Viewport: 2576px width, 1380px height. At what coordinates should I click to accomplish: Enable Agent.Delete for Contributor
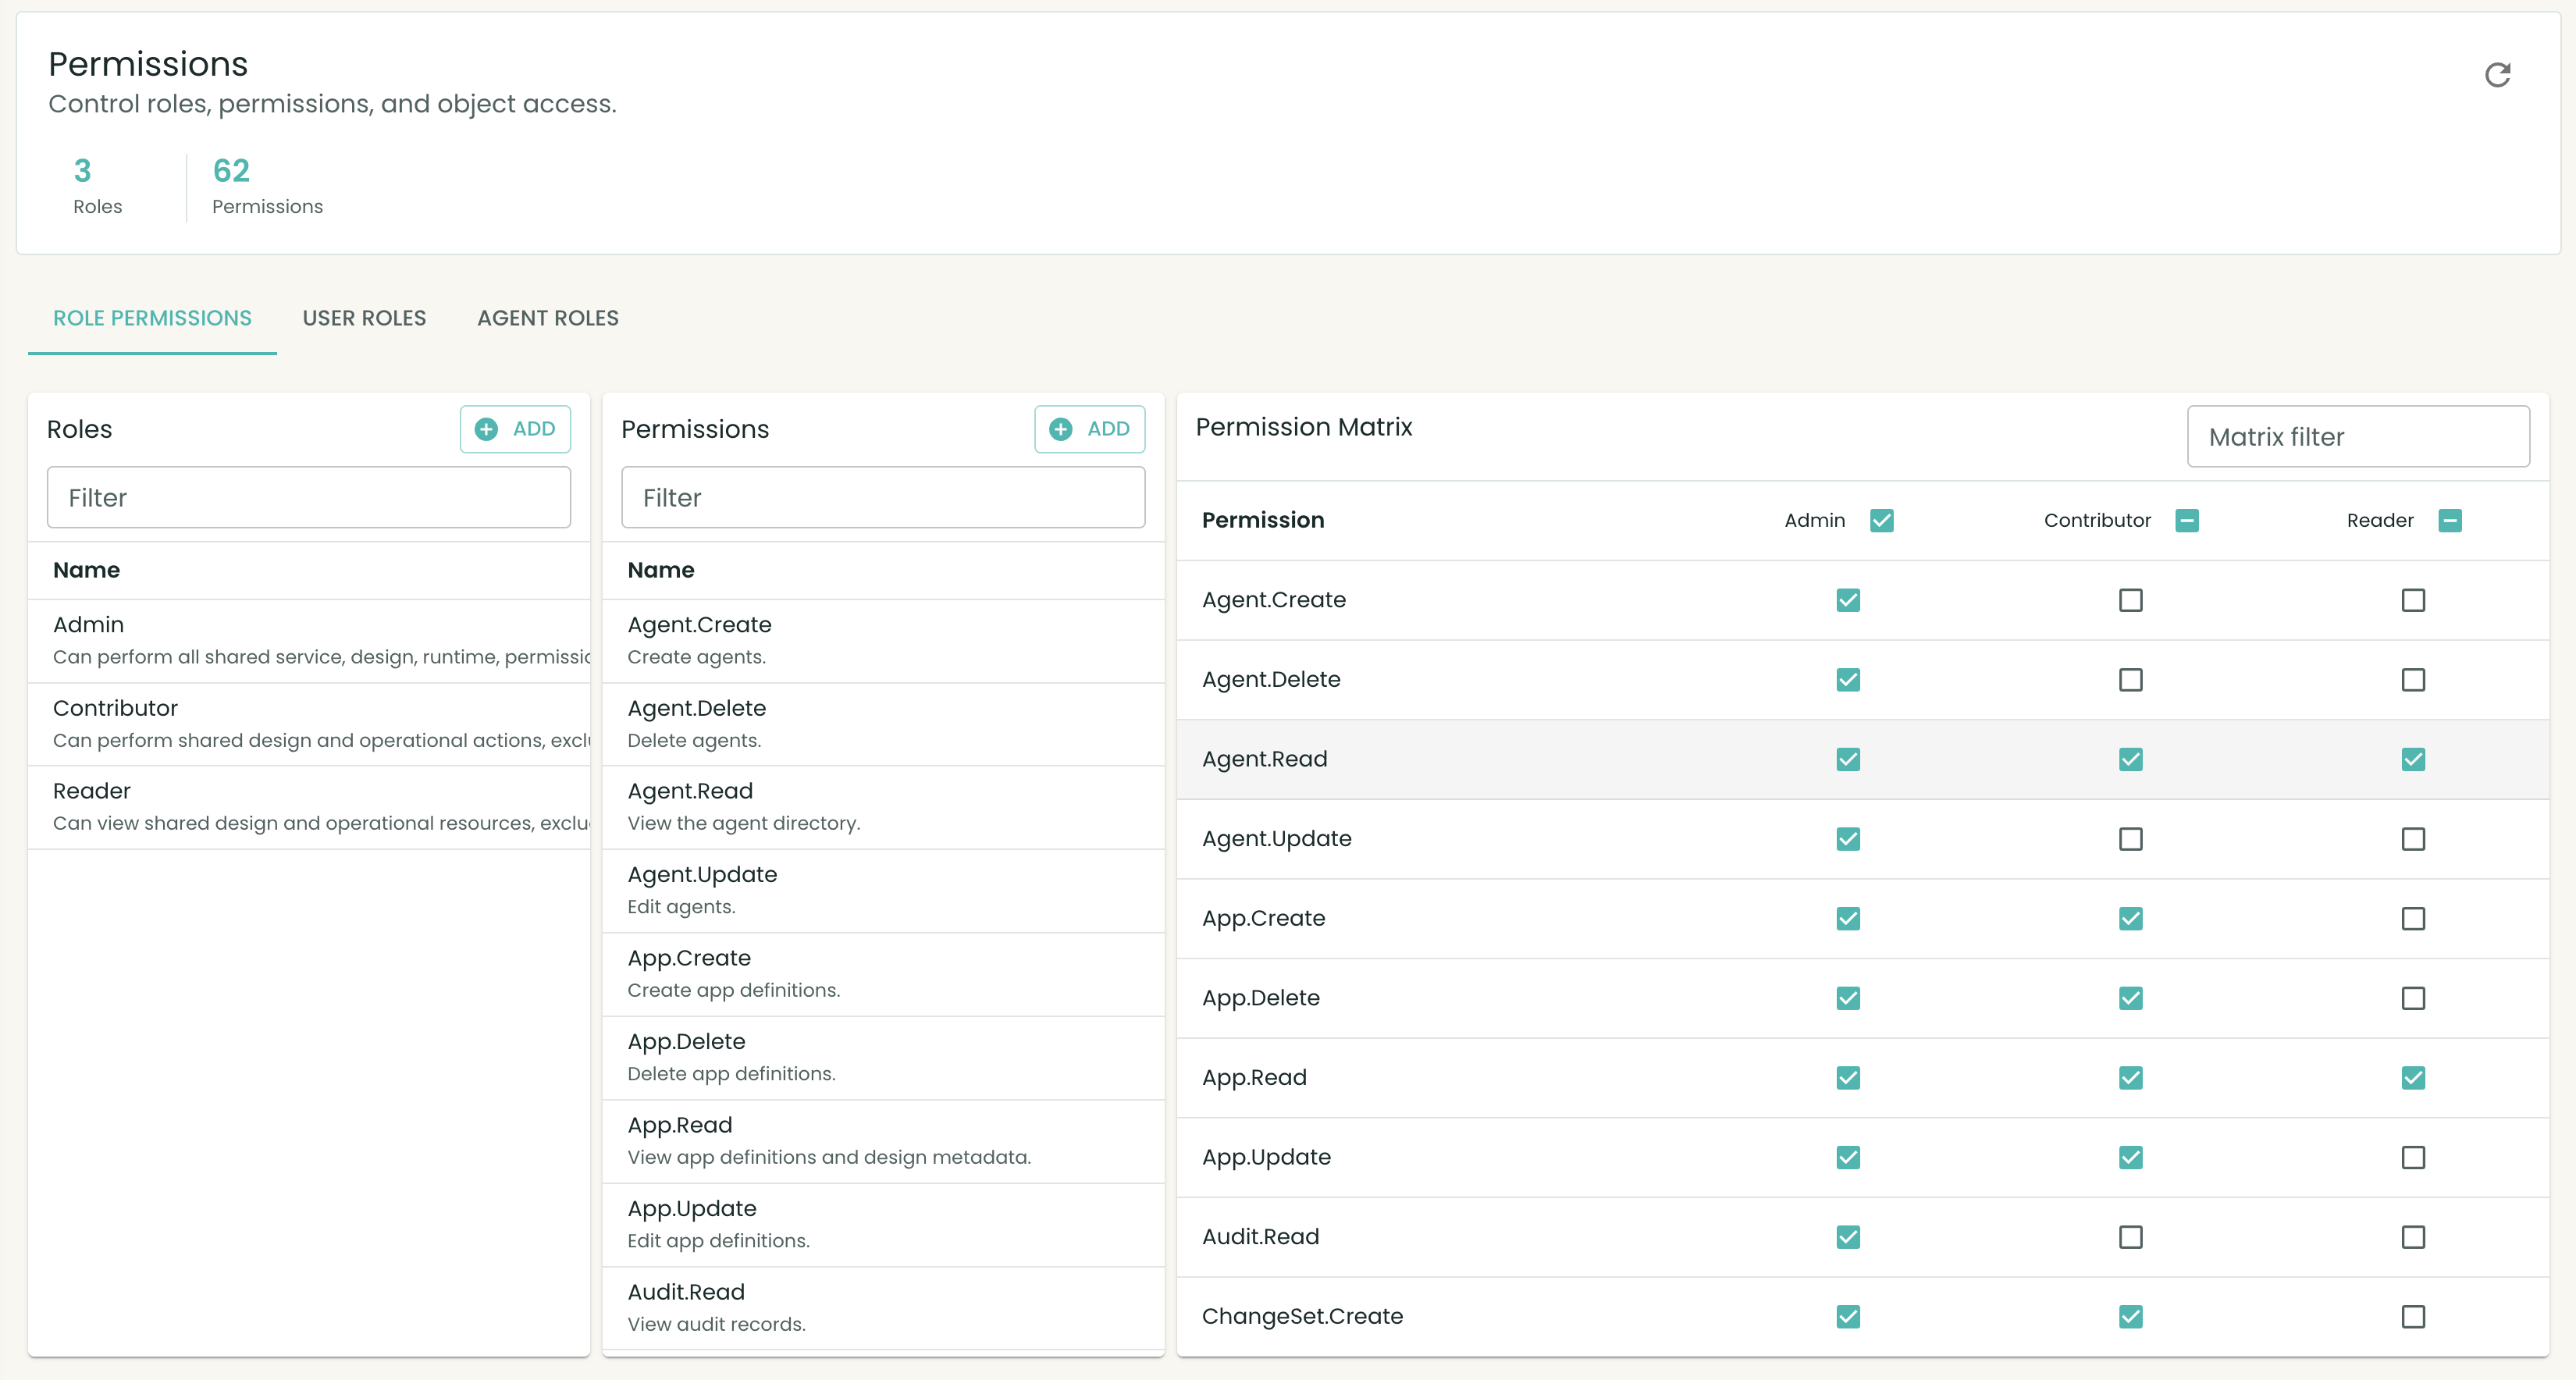click(x=2130, y=680)
